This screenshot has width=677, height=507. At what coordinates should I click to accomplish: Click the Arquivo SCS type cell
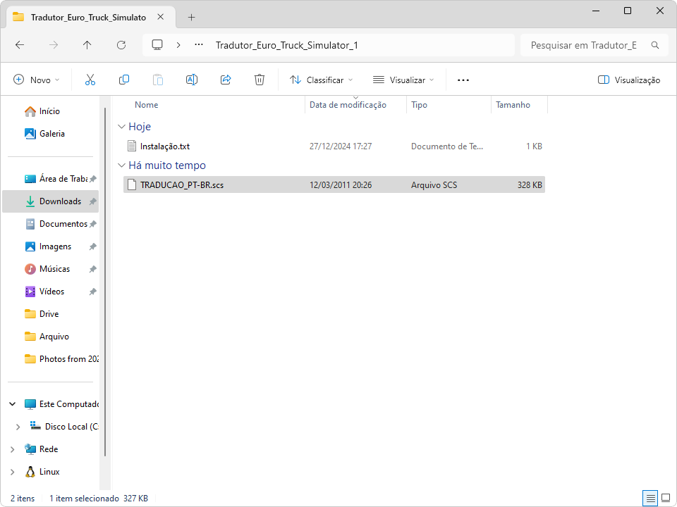coord(434,185)
